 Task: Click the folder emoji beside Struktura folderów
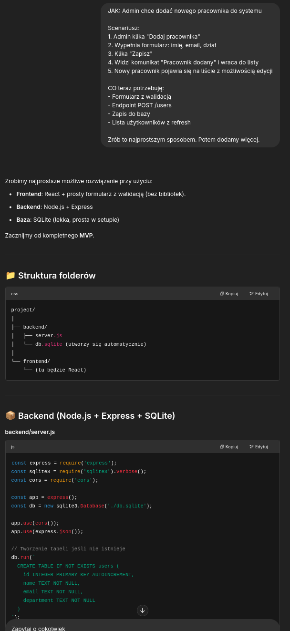10,276
